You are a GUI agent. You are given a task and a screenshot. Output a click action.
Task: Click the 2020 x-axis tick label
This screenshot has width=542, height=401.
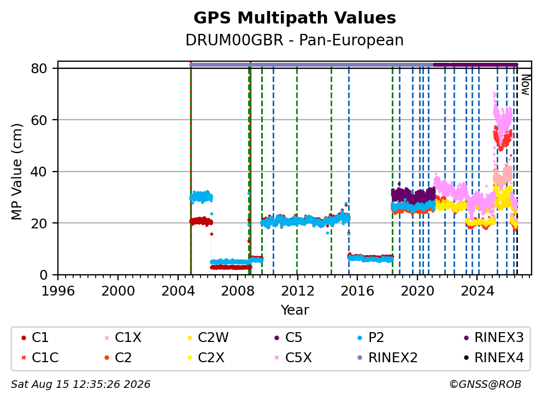click(x=417, y=291)
